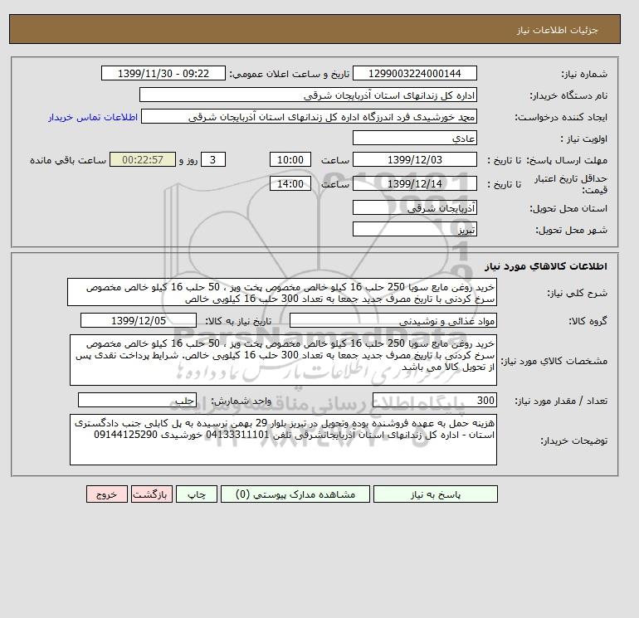Click the واحد شمارش label
The height and width of the screenshot is (618, 639).
coord(241,401)
